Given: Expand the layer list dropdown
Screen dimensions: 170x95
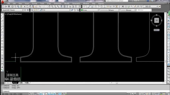Looking at the screenshot, I should pos(70,10).
